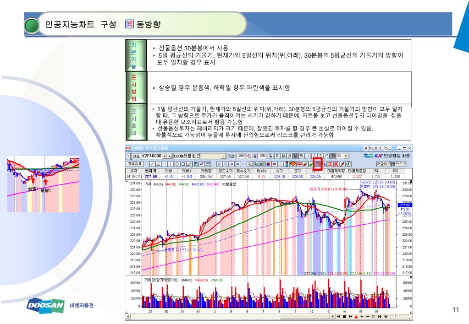Toggle the 1 minute interval button

[308, 156]
